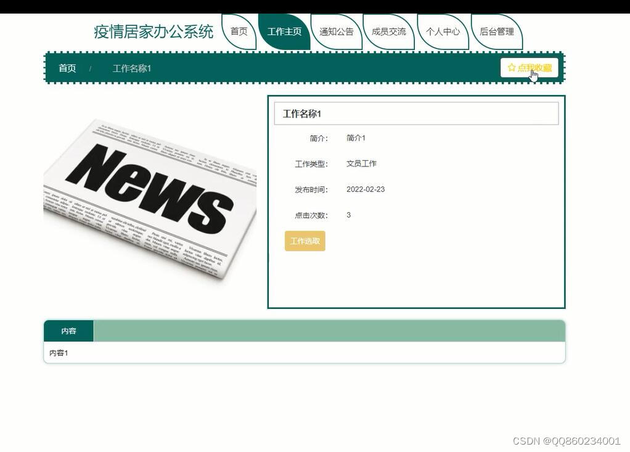The width and height of the screenshot is (630, 452).
Task: Open the 成员交流 tab
Action: pyautogui.click(x=388, y=31)
